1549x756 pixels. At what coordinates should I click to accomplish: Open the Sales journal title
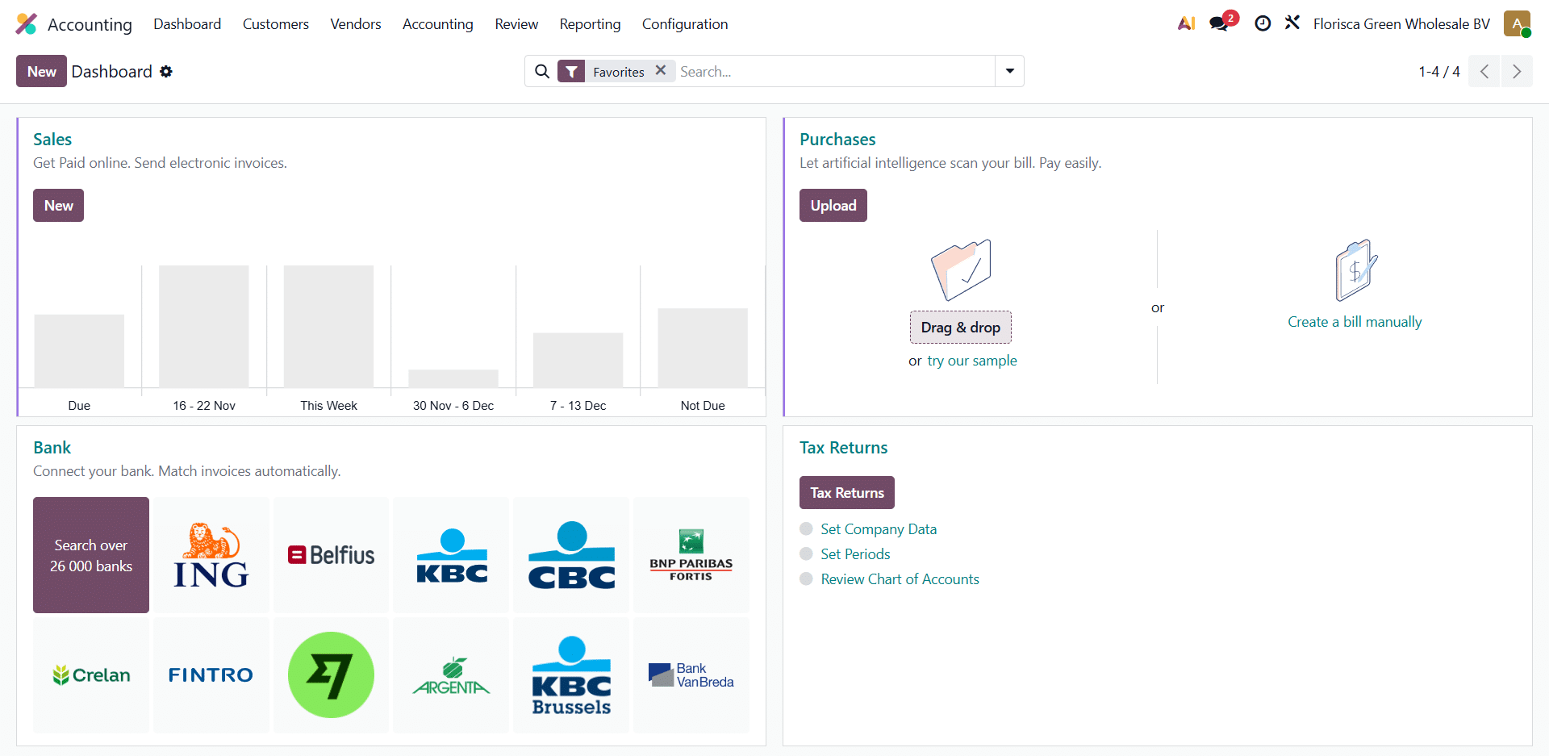(x=52, y=140)
